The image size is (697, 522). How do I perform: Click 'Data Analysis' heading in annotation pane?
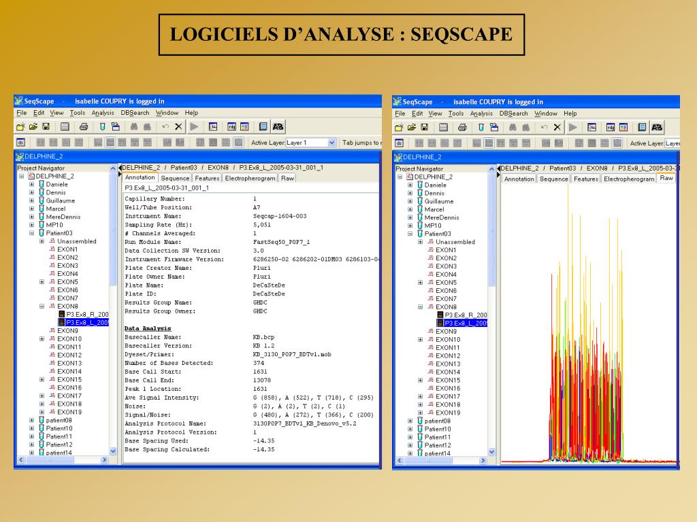click(x=148, y=328)
